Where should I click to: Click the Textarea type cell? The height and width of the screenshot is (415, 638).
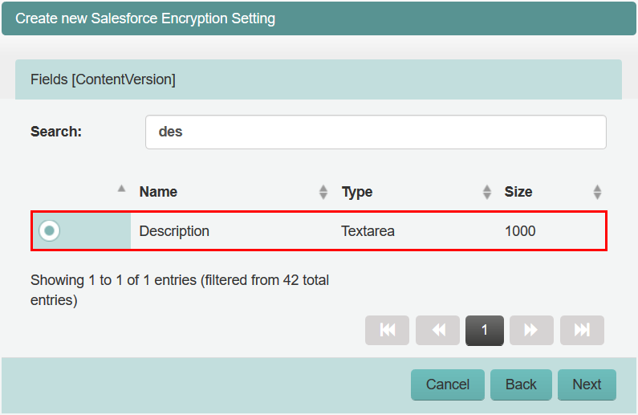pyautogui.click(x=368, y=231)
